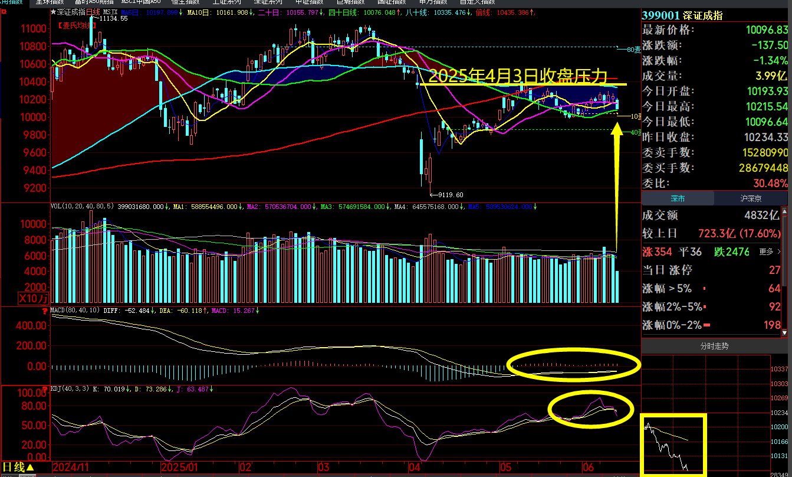This screenshot has height=477, width=792.
Task: Switch to the 沪深京 tab
Action: coord(751,198)
